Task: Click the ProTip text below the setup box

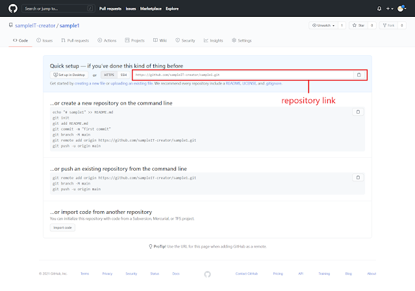Action: [208, 247]
